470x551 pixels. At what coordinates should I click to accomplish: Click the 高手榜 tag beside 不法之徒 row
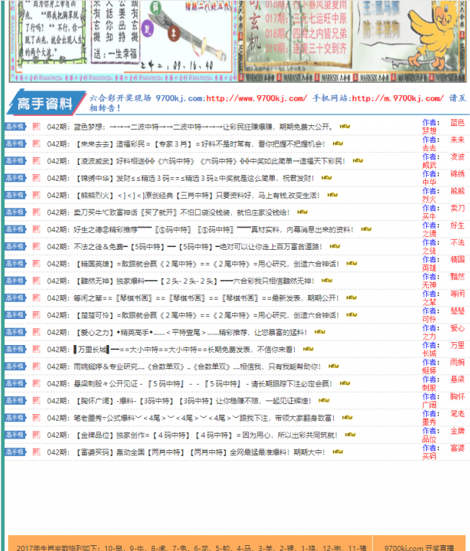(x=15, y=246)
